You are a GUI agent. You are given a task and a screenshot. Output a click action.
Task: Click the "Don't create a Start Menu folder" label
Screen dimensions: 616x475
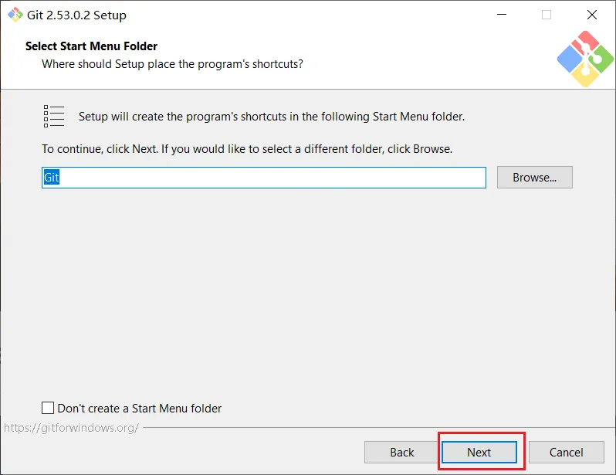(x=139, y=408)
